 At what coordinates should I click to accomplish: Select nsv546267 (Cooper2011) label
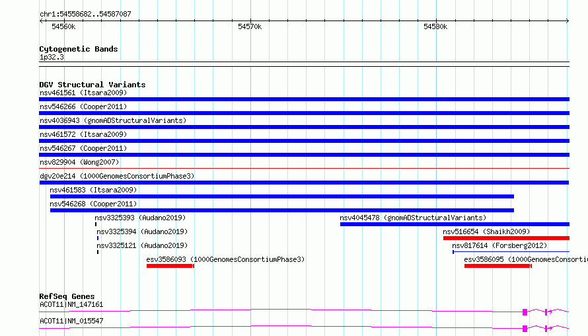pos(83,148)
